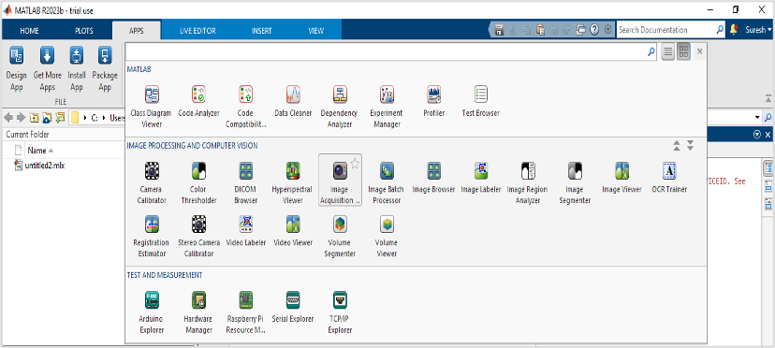Open the Arduino Explorer app
The height and width of the screenshot is (348, 775).
pyautogui.click(x=151, y=312)
